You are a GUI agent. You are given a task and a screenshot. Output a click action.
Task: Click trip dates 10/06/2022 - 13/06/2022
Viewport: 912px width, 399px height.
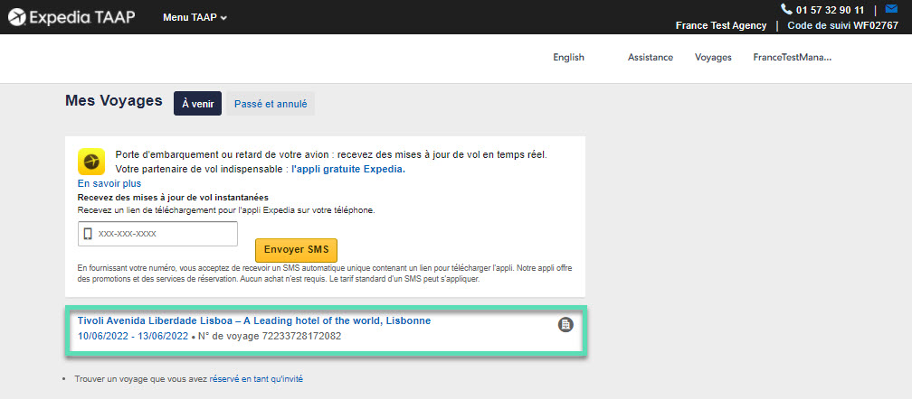click(133, 336)
